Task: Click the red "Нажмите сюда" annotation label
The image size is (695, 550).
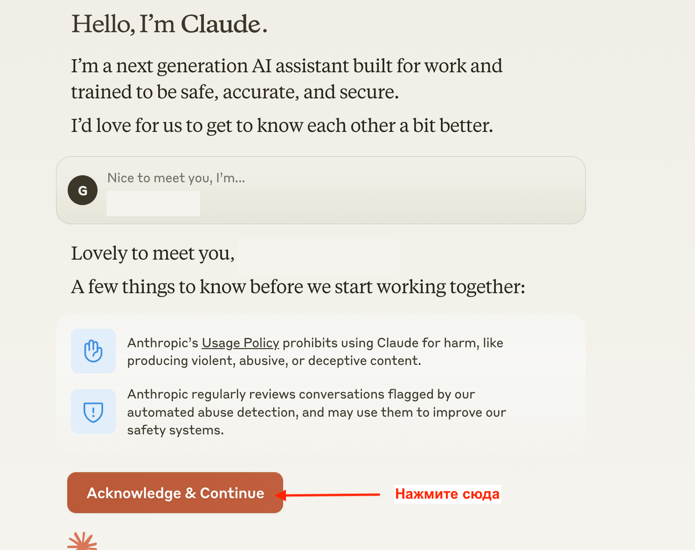Action: pyautogui.click(x=447, y=494)
